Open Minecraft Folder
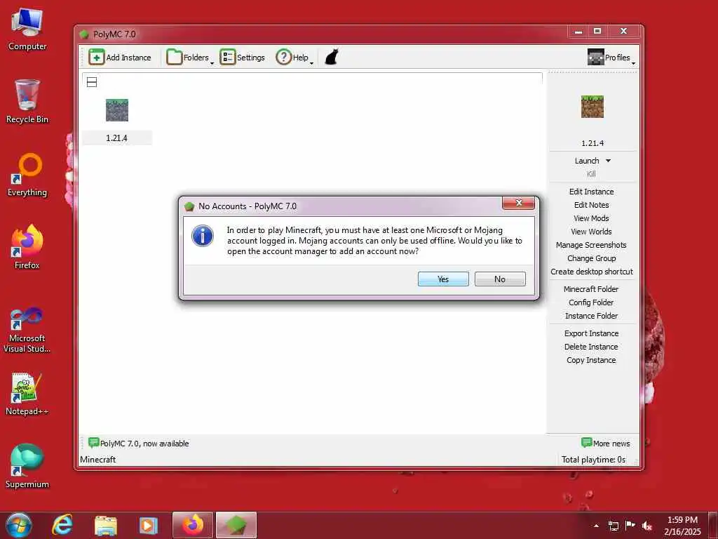The image size is (718, 539). (x=591, y=289)
